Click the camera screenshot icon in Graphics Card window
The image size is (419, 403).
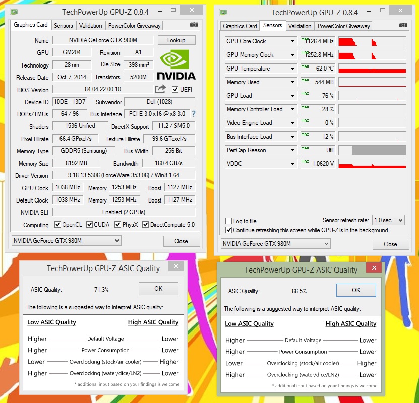194,25
